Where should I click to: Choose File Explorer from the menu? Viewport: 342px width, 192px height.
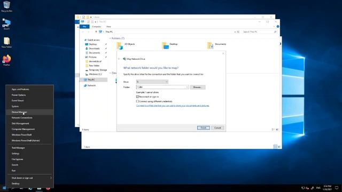tap(29, 159)
